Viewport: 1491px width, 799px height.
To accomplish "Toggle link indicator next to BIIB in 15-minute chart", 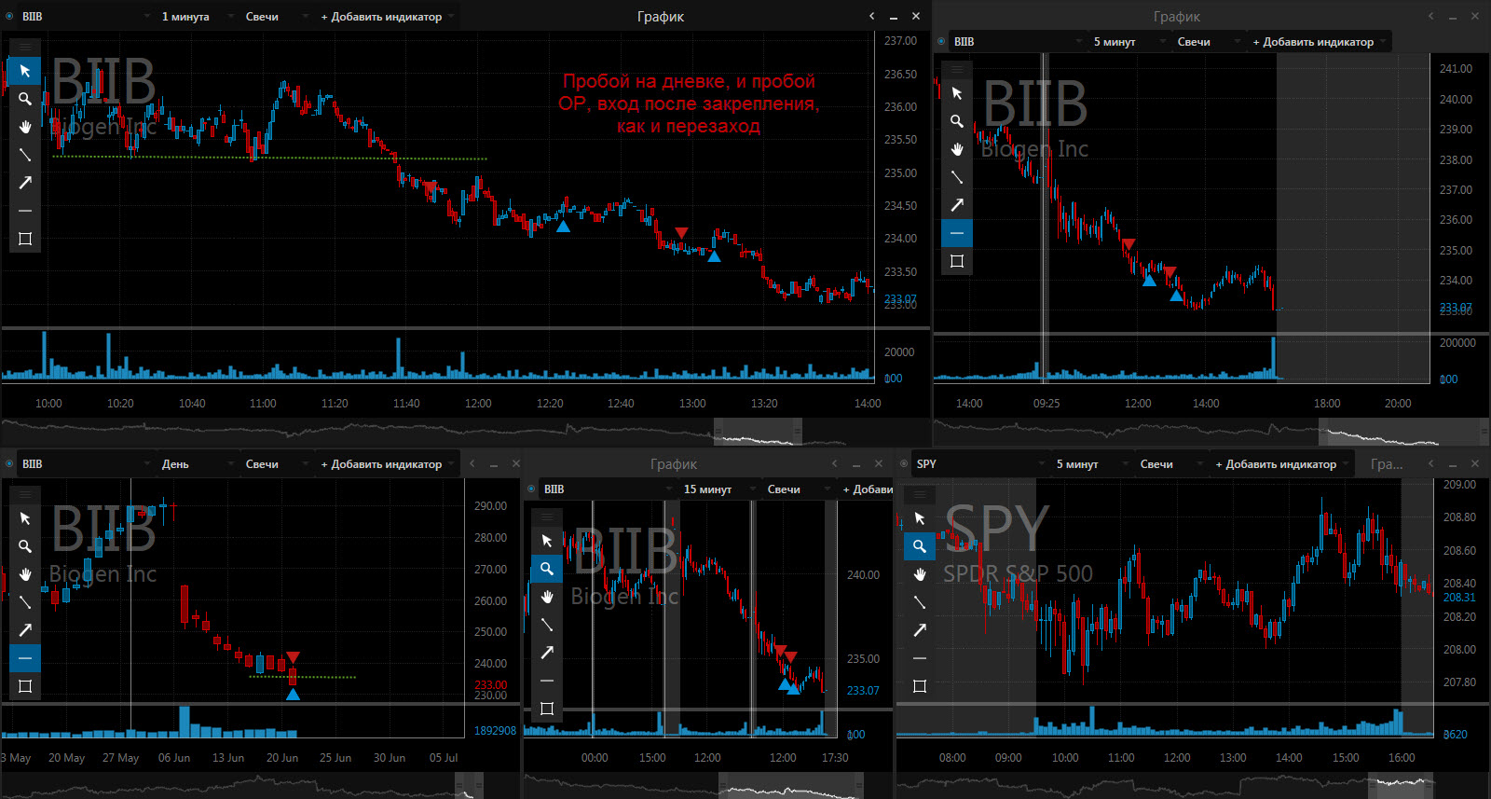I will coord(531,489).
